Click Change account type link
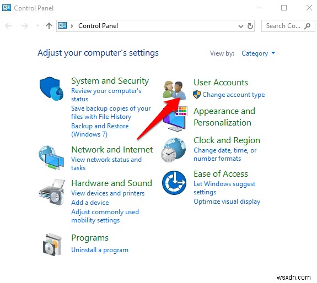 pyautogui.click(x=234, y=95)
